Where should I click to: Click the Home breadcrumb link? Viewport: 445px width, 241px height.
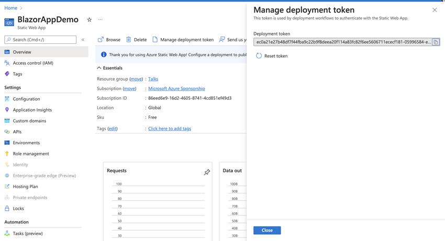tap(11, 8)
